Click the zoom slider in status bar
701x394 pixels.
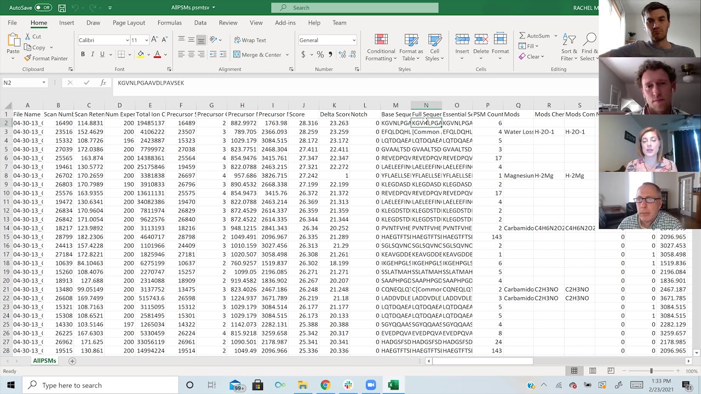pyautogui.click(x=651, y=371)
